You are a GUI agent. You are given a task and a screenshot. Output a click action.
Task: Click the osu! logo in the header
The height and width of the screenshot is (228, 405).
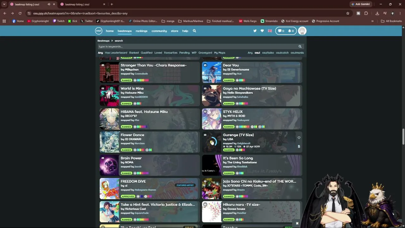(99, 31)
